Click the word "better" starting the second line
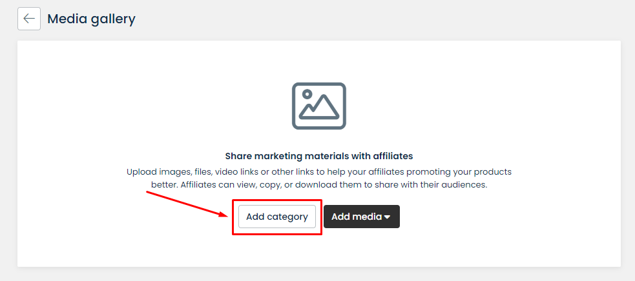635x281 pixels. pos(163,185)
